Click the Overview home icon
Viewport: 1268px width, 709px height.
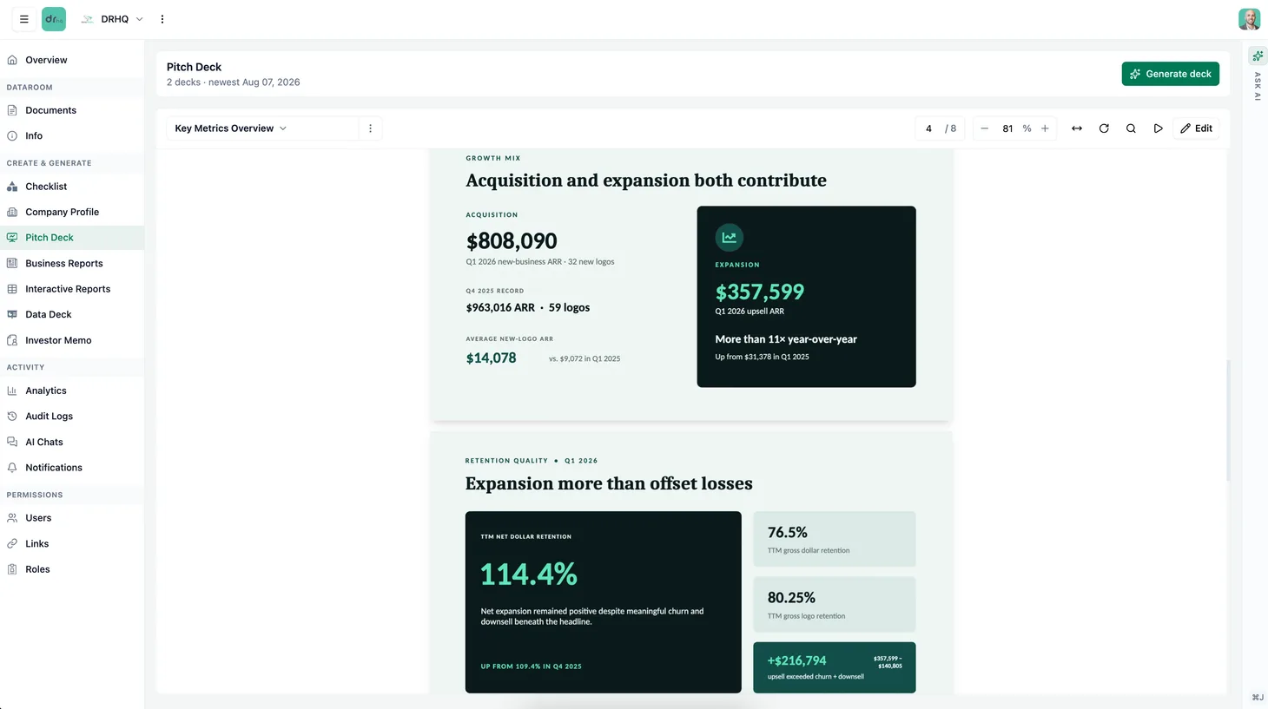click(x=12, y=60)
